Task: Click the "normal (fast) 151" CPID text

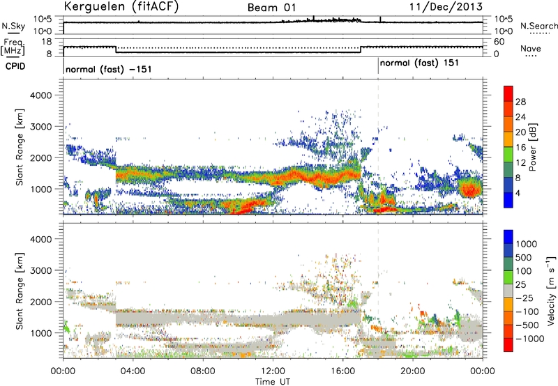Action: pyautogui.click(x=419, y=63)
